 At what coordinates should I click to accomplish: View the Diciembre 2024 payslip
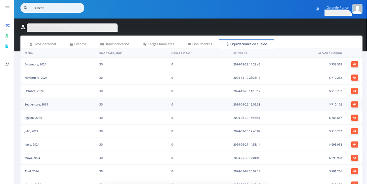[354, 64]
